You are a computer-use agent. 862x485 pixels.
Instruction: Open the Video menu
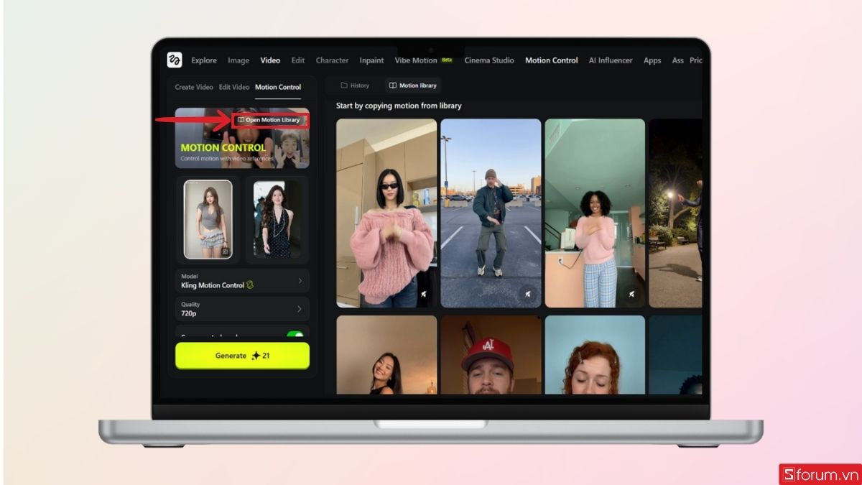coord(270,60)
